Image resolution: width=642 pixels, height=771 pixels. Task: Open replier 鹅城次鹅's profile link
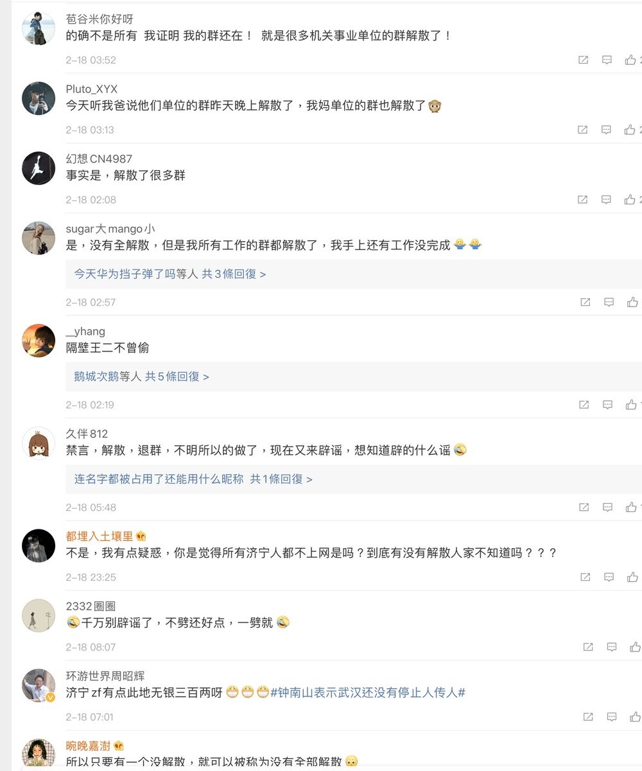96,377
